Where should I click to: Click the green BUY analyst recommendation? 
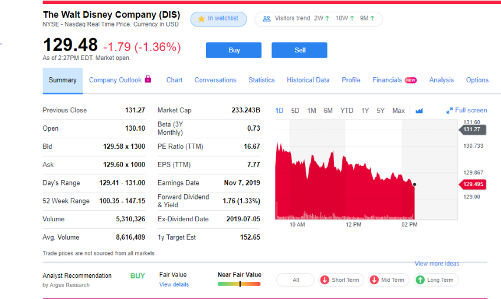pos(137,276)
